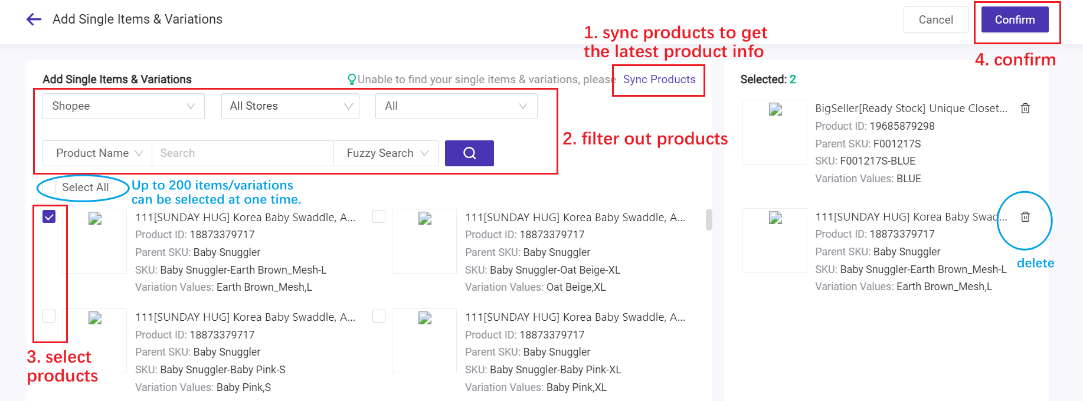Click the 'BigSeller[Ready Stock] Unique Closet...' title
Viewport: 1083px width, 401px height.
[x=911, y=109]
